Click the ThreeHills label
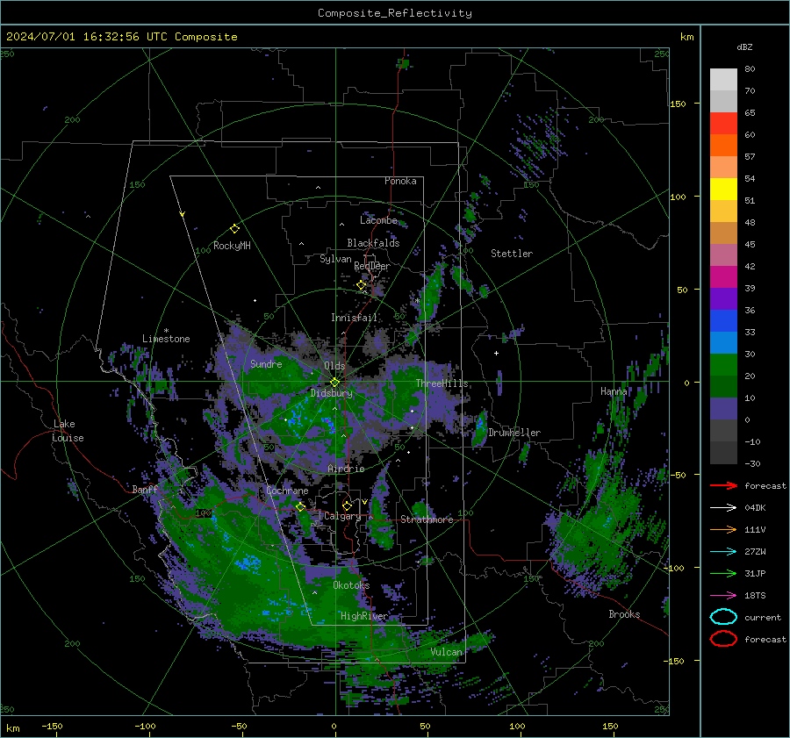 click(442, 383)
